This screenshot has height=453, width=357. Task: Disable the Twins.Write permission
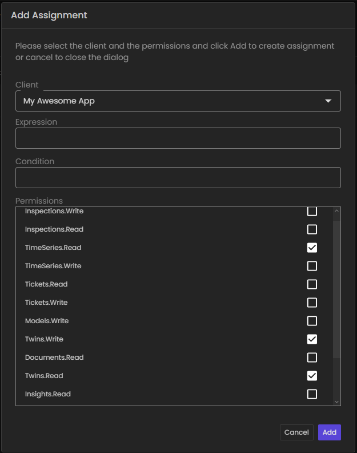[x=312, y=339]
